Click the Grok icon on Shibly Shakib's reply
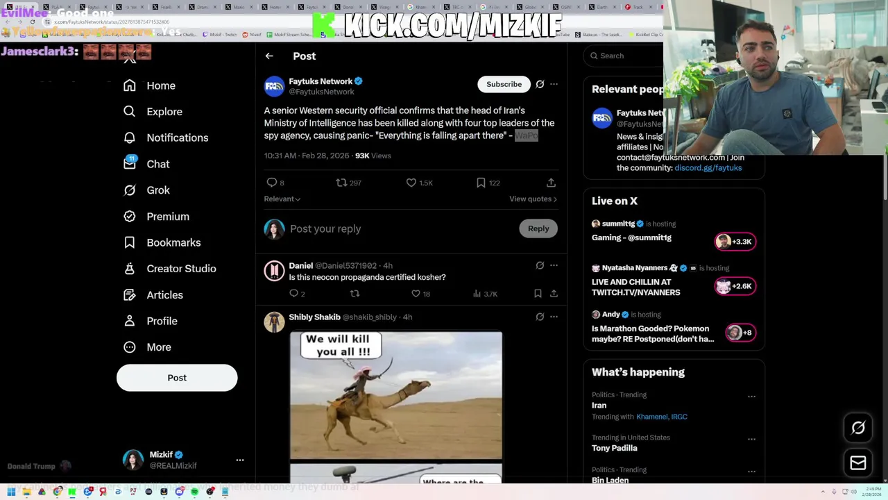The height and width of the screenshot is (500, 888). coord(540,317)
